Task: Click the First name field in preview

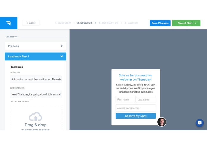Action: 125,100
